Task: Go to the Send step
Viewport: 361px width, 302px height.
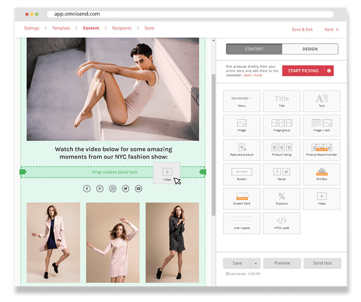Action: pos(149,28)
